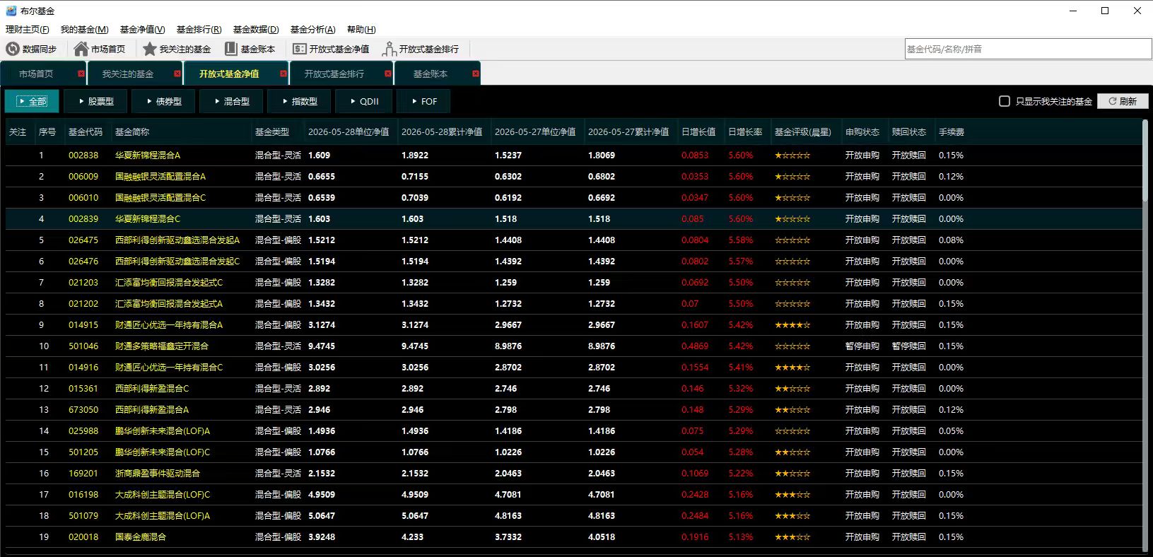Open fund code 002838
The width and height of the screenshot is (1153, 557).
[83, 156]
